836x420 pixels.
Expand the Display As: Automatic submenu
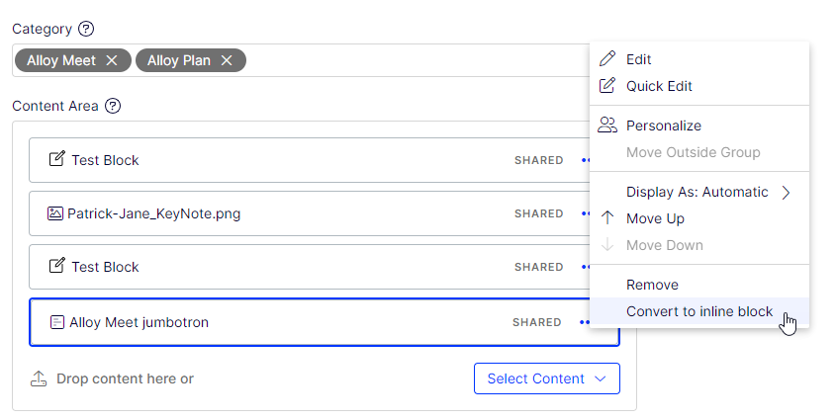787,193
